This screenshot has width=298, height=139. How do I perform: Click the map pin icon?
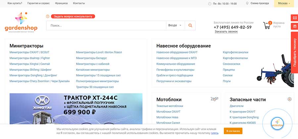coord(247,3)
